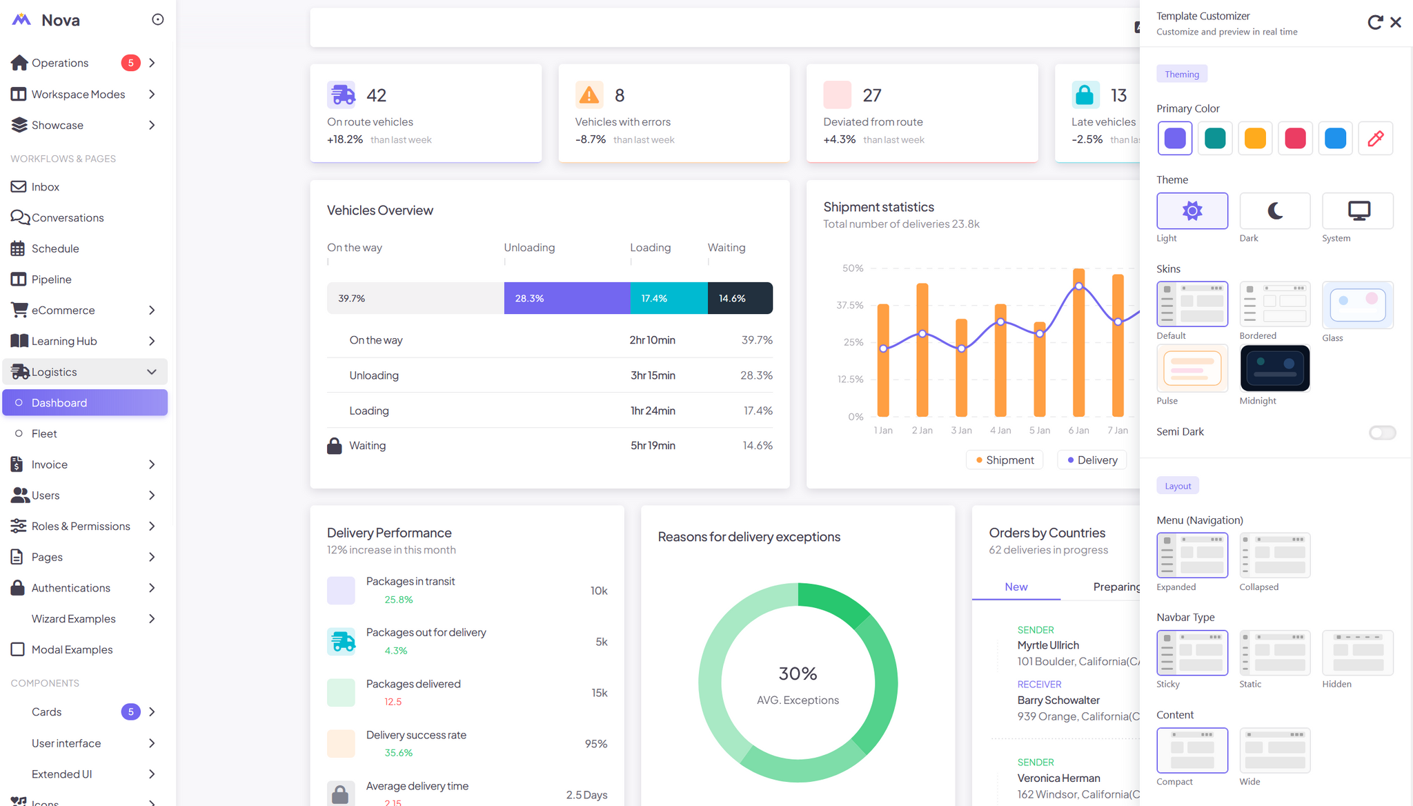Viewport: 1413px width, 806px height.
Task: Select the Hidden navbar type
Action: point(1358,653)
